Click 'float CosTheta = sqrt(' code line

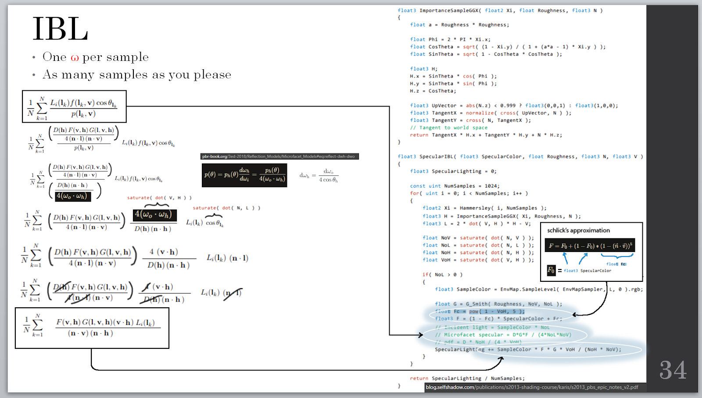point(508,47)
